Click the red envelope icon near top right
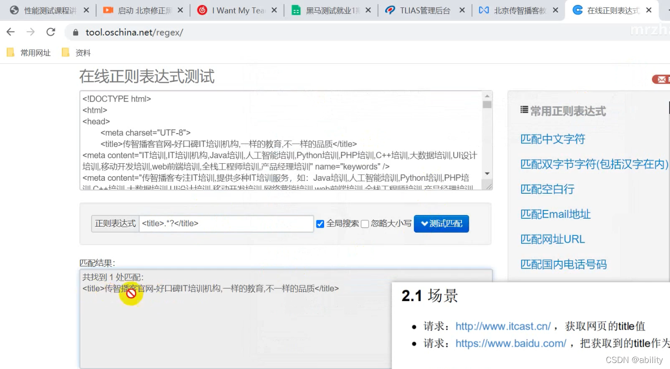 pyautogui.click(x=661, y=79)
